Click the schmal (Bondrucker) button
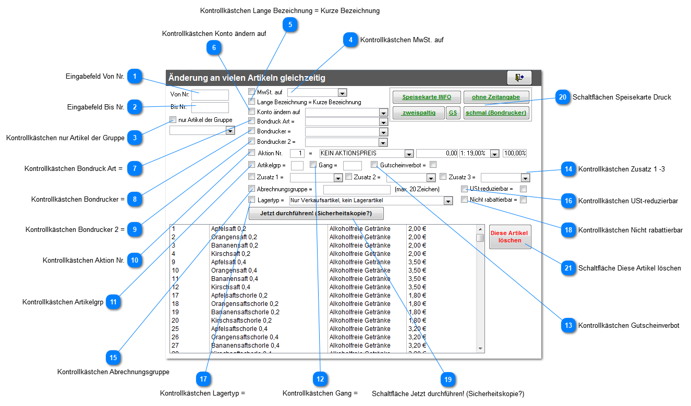 496,113
